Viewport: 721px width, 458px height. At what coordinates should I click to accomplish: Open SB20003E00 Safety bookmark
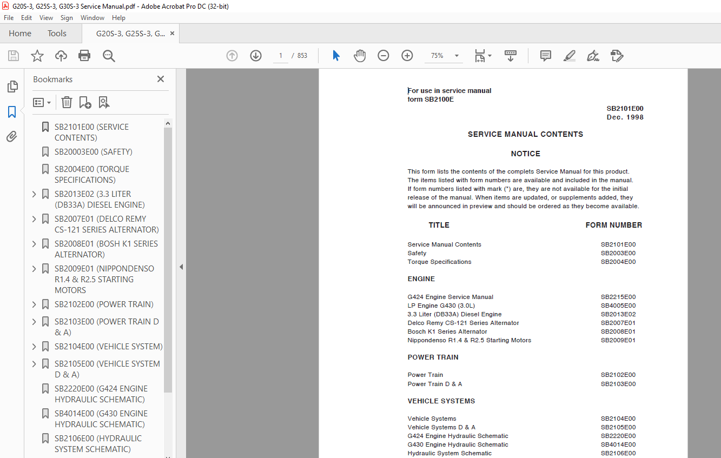click(93, 152)
